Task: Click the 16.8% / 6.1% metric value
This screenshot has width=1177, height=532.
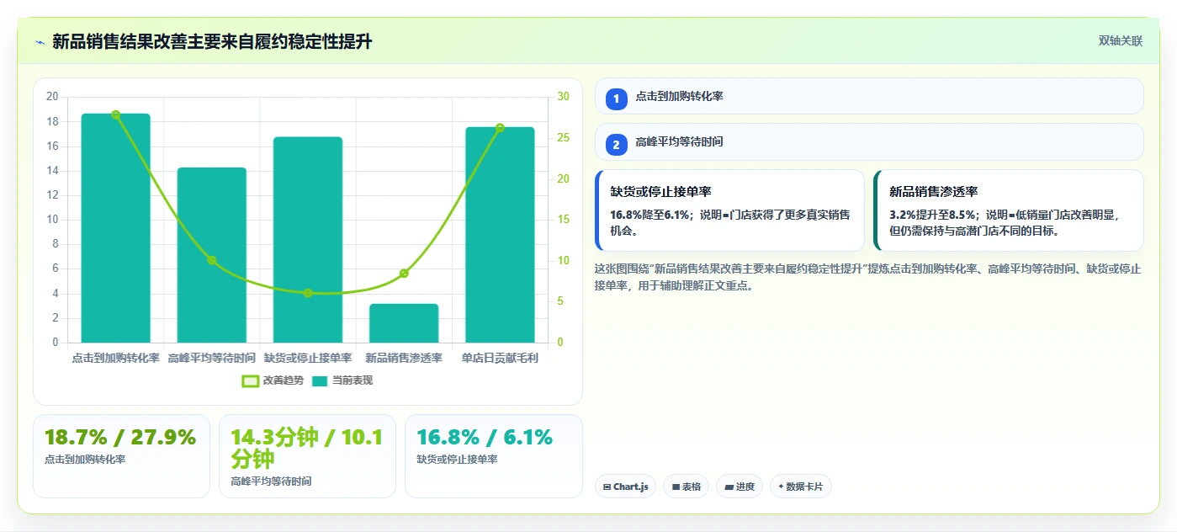Action: click(485, 438)
